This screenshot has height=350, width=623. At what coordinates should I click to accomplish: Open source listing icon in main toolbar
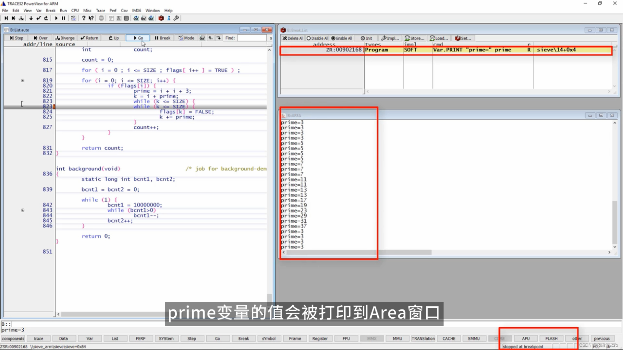tap(111, 18)
